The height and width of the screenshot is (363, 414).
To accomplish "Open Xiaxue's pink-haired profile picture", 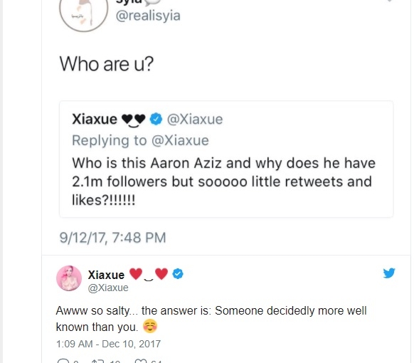I will point(69,278).
